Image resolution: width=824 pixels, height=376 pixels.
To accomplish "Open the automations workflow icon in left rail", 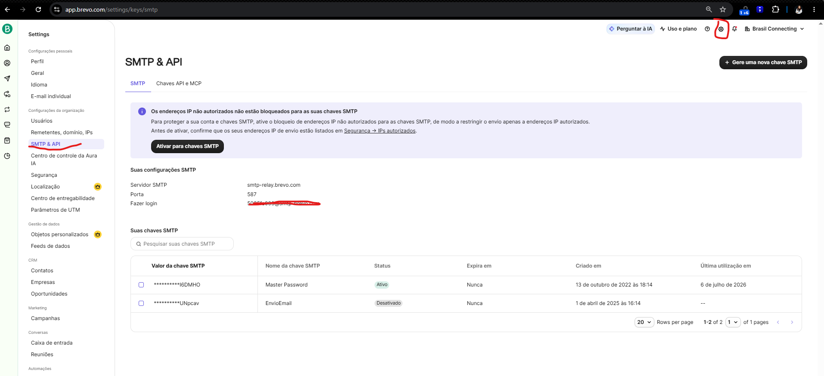I will pyautogui.click(x=7, y=94).
